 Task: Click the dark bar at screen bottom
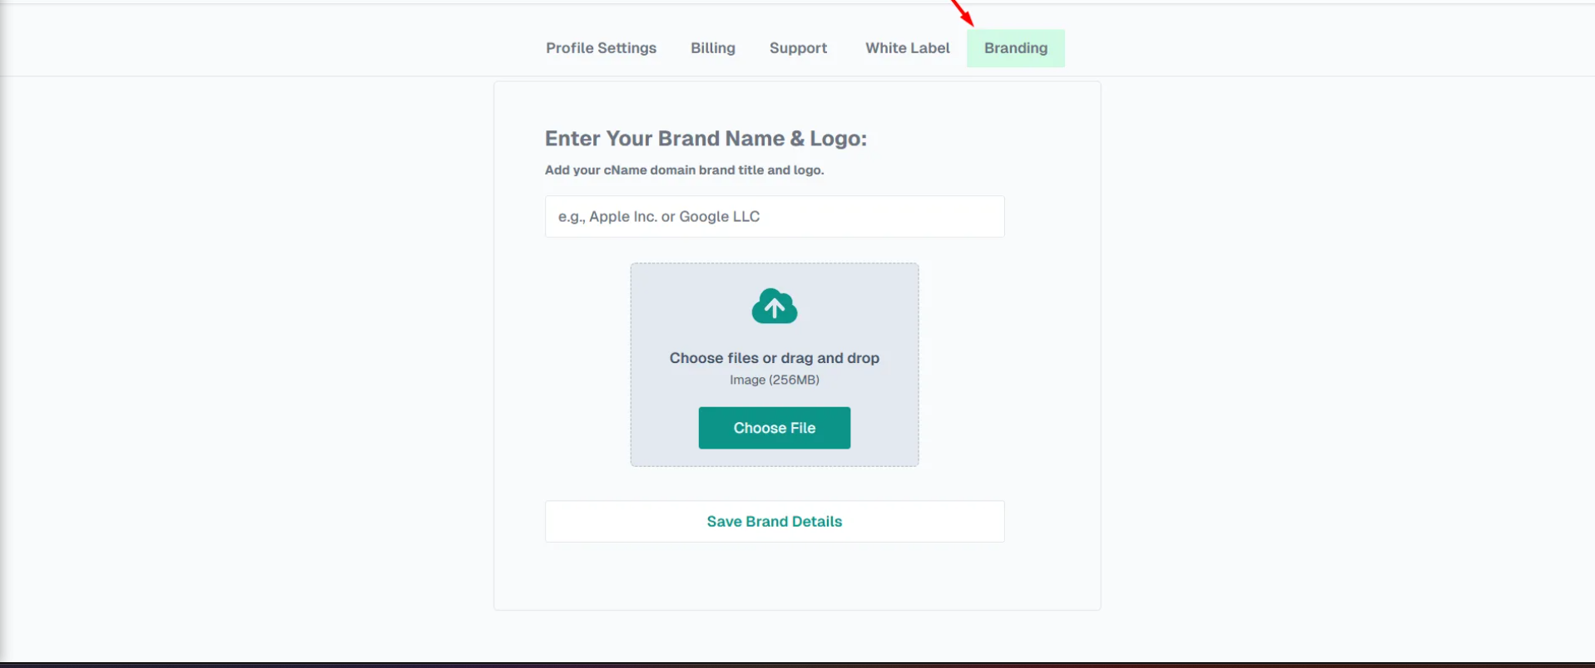pos(797,665)
